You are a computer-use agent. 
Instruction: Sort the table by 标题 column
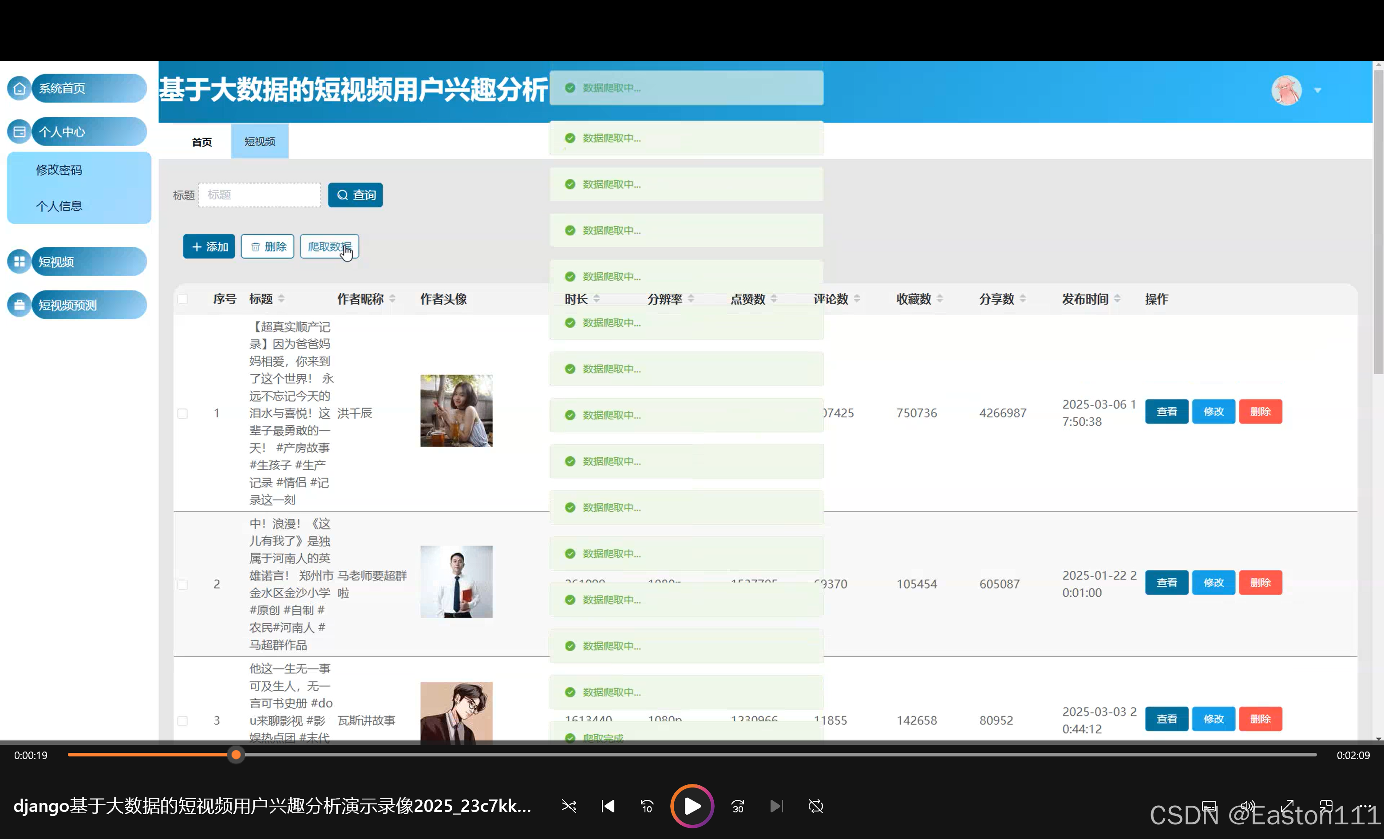pos(281,299)
